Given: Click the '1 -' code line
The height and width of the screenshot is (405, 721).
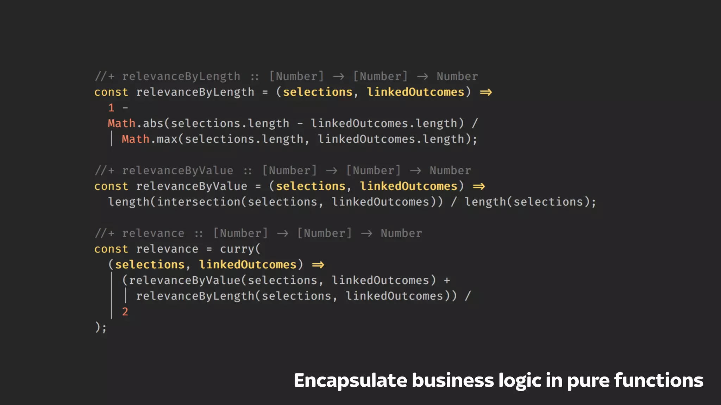Looking at the screenshot, I should pyautogui.click(x=118, y=108).
